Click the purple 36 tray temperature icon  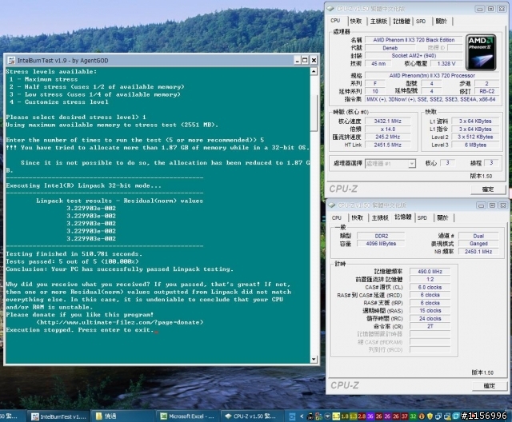[x=370, y=416]
